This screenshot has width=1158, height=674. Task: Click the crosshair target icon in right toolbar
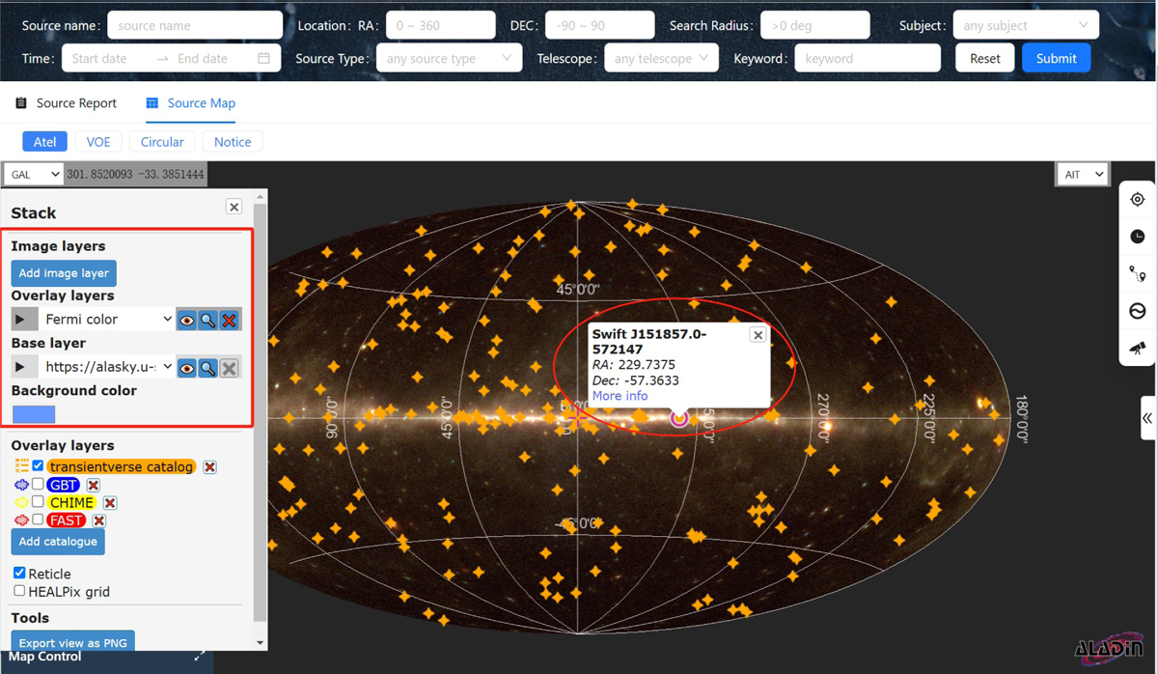tap(1138, 200)
